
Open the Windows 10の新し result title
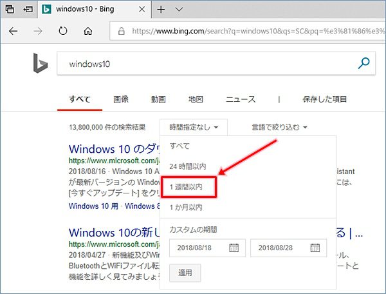click(x=115, y=232)
